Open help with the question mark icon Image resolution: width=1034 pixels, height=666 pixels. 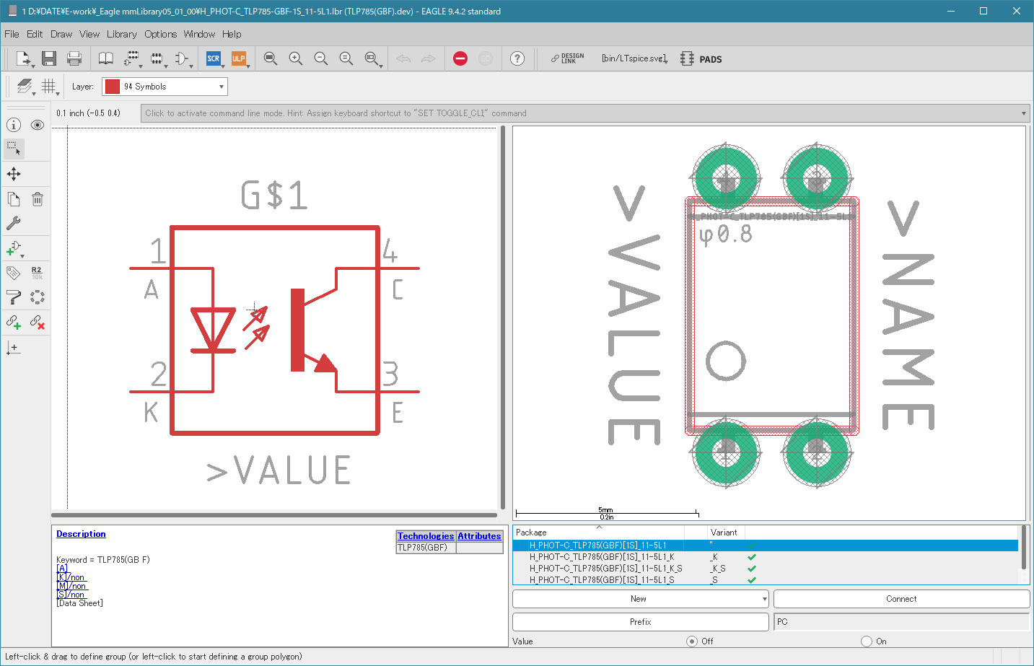click(x=517, y=58)
